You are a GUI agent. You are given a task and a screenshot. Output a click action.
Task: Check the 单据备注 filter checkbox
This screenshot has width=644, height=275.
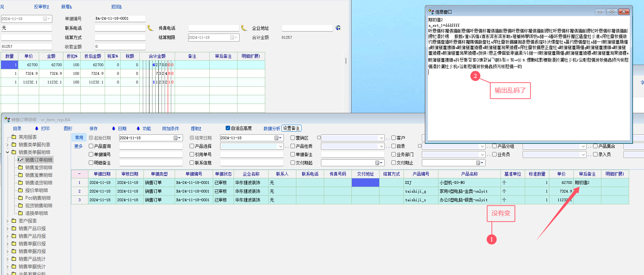(293, 154)
